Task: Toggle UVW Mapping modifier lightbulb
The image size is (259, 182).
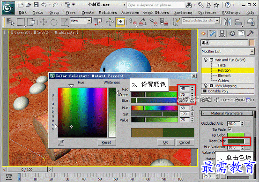Action: click(x=206, y=86)
